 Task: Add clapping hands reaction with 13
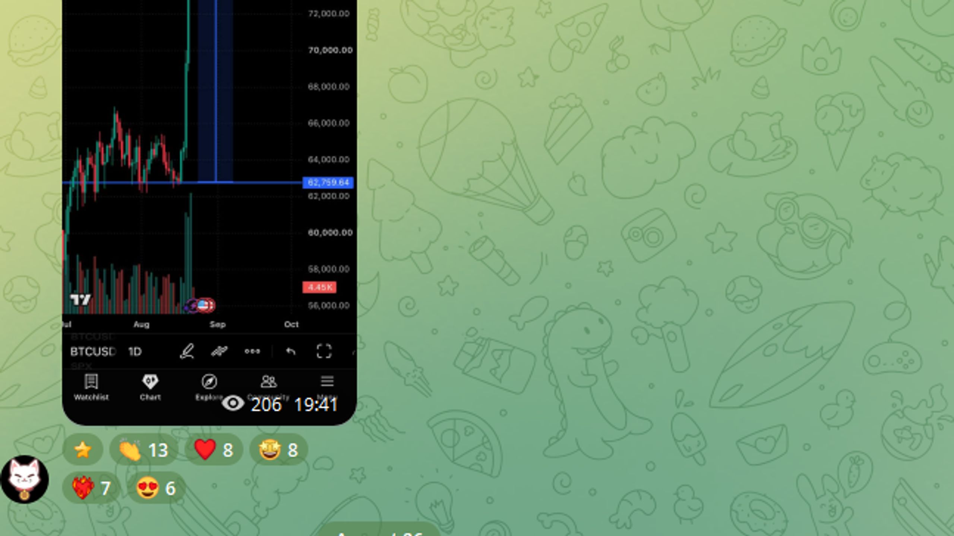(x=144, y=450)
